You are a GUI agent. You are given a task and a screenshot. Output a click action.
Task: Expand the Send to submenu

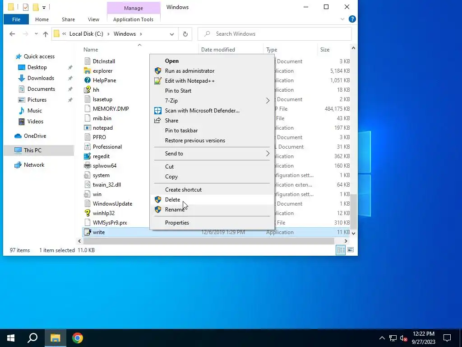click(268, 154)
